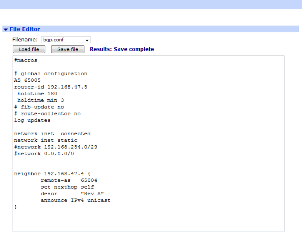Click the 'network inet static' line
The height and width of the screenshot is (244, 302).
tap(46, 140)
